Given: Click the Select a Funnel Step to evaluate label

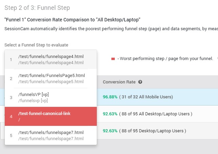Looking at the screenshot, I should 36,45.
